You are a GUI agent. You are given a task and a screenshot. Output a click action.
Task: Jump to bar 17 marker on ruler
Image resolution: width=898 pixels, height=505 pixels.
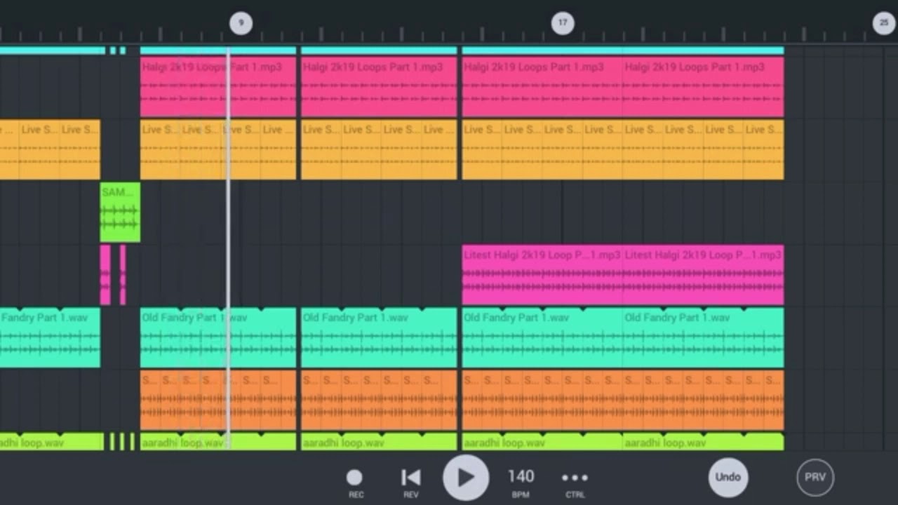562,23
